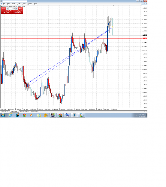This screenshot has height=187, width=166.
Task: Open the Help menu
Action: point(35,4)
